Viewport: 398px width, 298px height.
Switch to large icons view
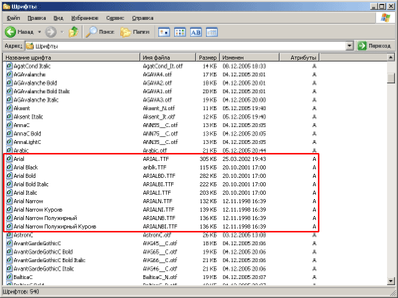pos(164,32)
